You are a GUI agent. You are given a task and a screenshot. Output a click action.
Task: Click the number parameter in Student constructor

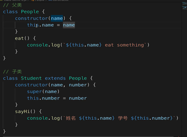point(78,85)
